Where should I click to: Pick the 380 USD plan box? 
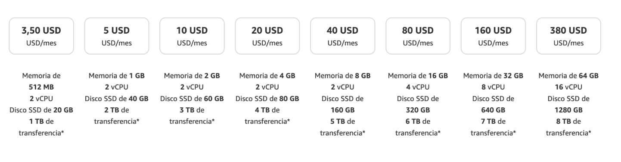click(569, 36)
